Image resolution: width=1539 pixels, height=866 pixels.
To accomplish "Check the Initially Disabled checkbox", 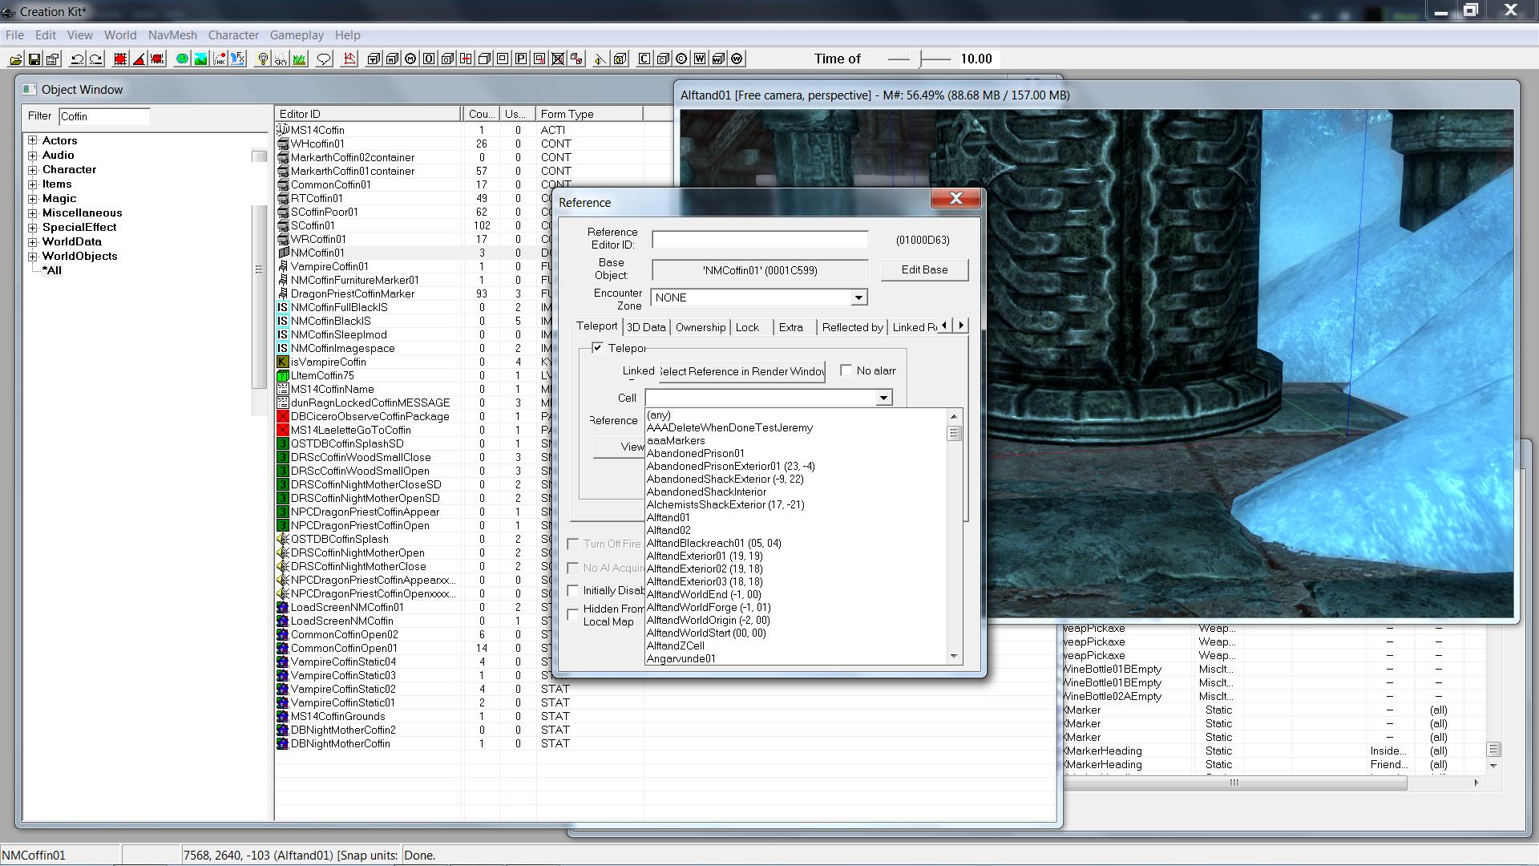I will click(573, 590).
